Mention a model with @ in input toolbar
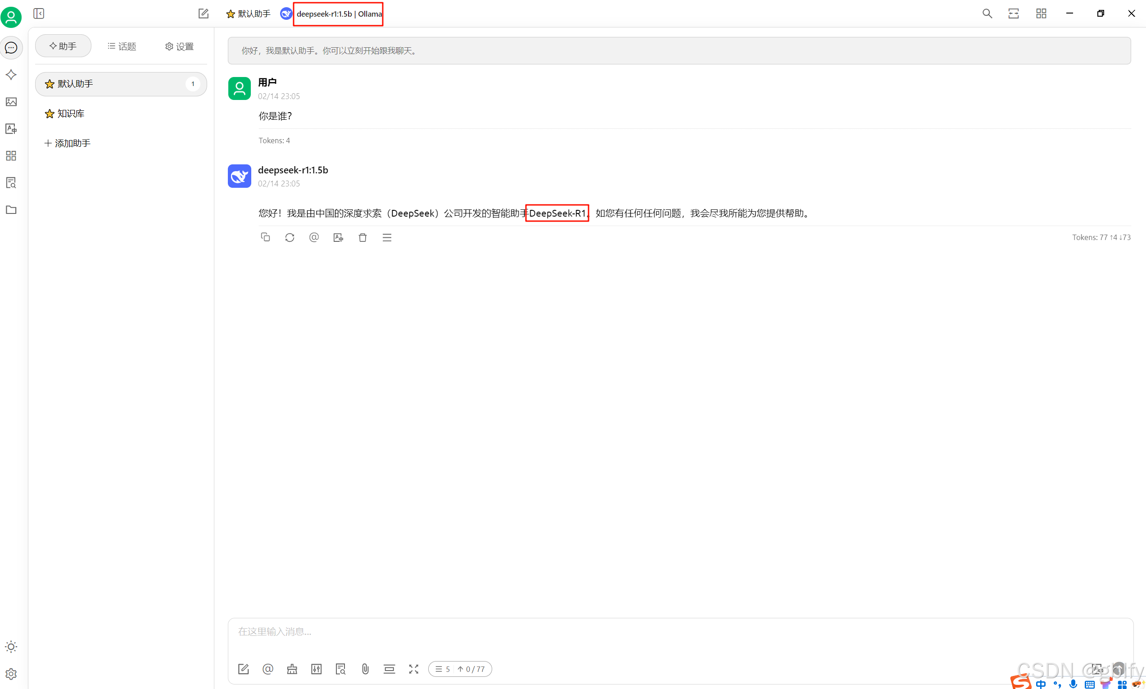This screenshot has width=1146, height=689. pyautogui.click(x=268, y=669)
